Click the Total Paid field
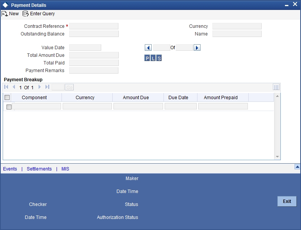 tap(94, 63)
